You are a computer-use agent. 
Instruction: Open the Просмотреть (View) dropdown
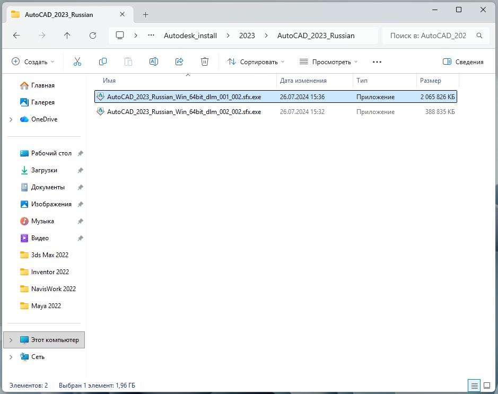click(x=329, y=62)
